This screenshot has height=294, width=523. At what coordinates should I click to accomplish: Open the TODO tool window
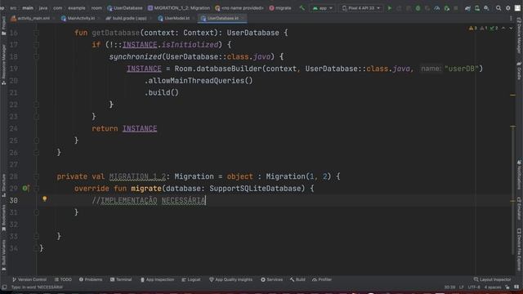click(x=63, y=279)
